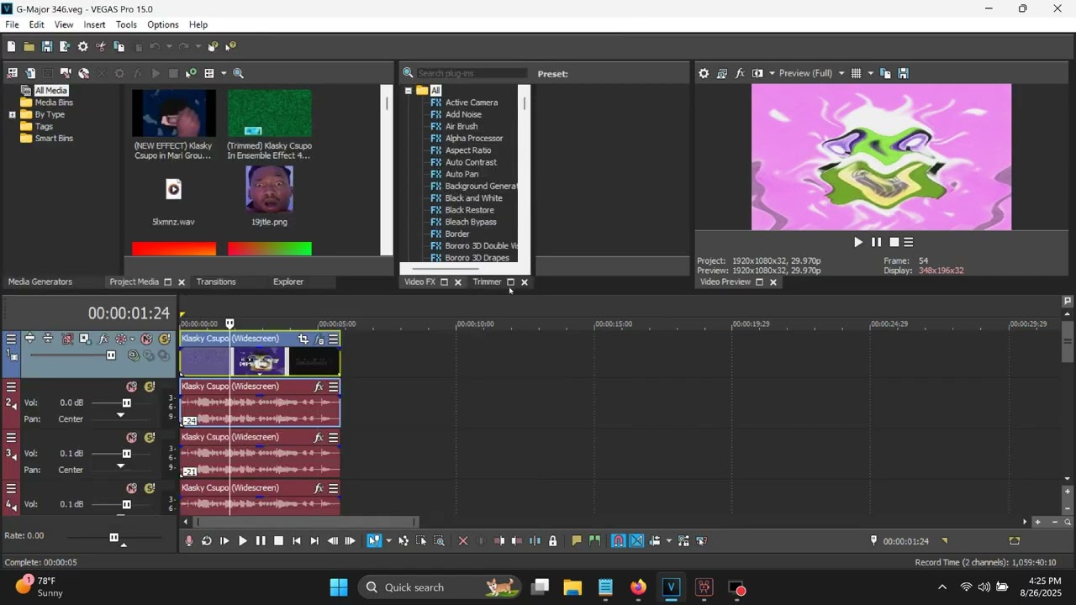Open the Views dropdown in Project Media
This screenshot has width=1076, height=605.
pos(224,73)
